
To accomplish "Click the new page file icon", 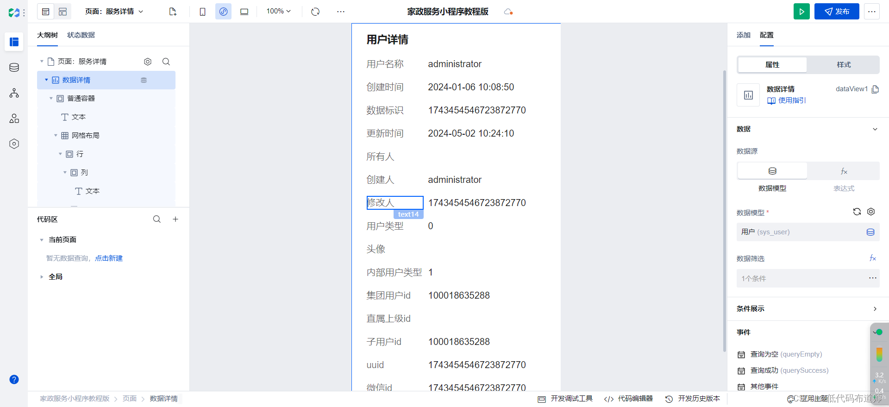I will click(173, 12).
